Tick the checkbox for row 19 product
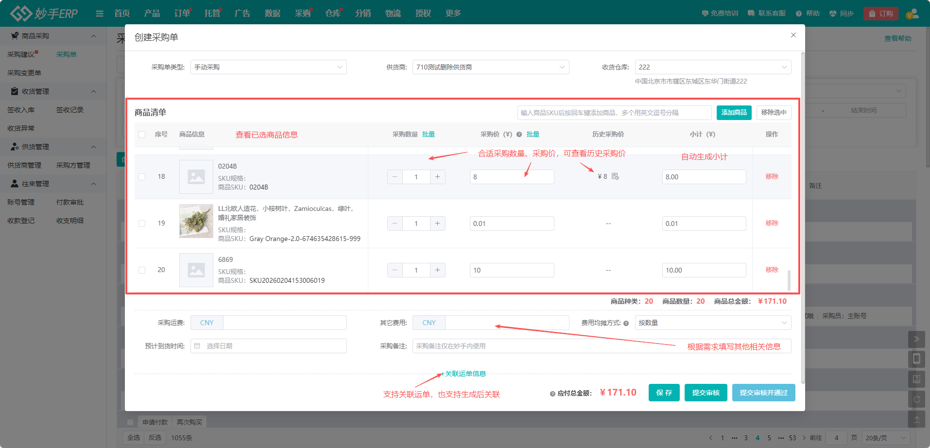930x448 pixels. pos(142,224)
